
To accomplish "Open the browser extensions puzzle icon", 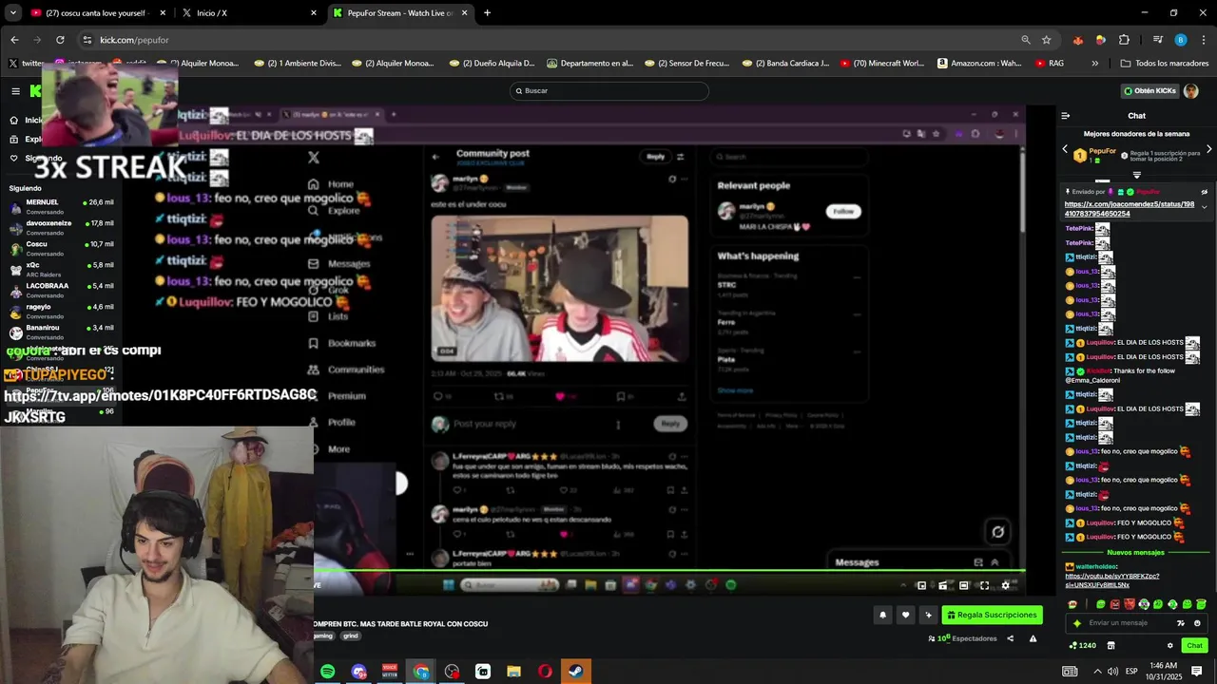I will 1124,40.
